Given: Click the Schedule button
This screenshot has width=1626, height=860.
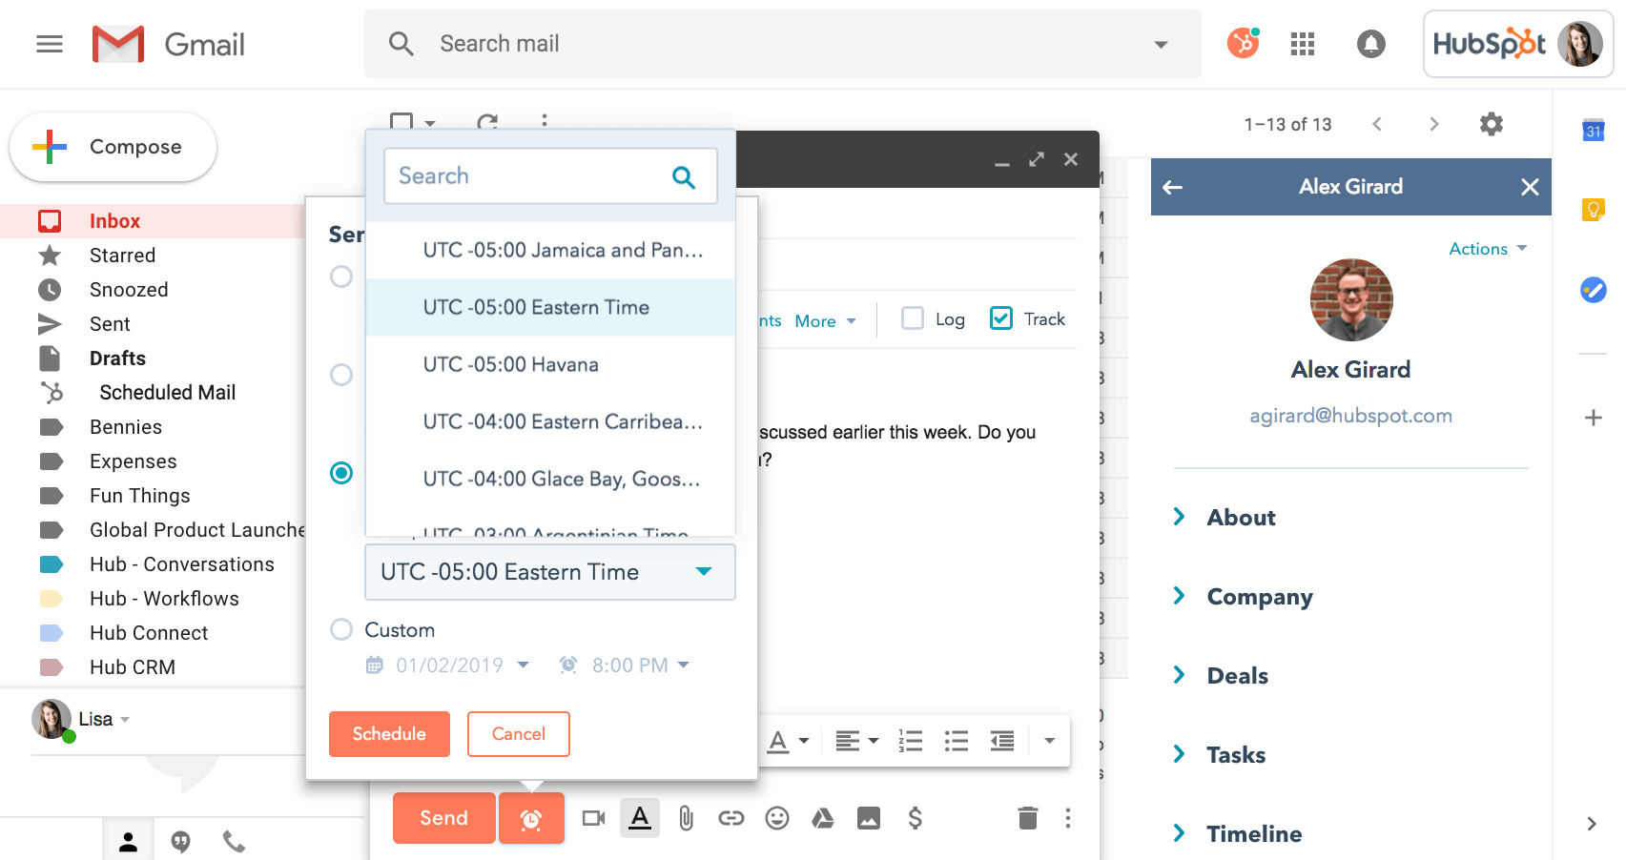Looking at the screenshot, I should pos(389,734).
